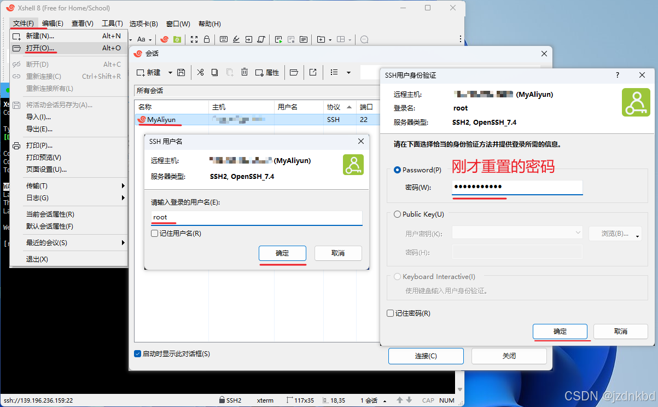The width and height of the screenshot is (658, 407).
Task: Check the 记住用户名(R) checkbox
Action: 155,234
